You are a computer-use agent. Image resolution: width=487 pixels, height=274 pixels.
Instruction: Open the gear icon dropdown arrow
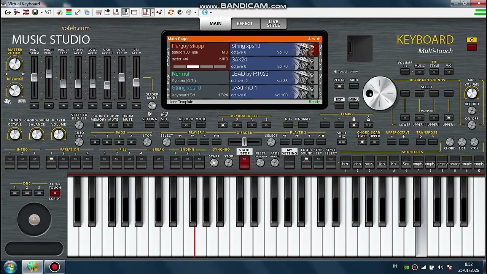pos(195,13)
